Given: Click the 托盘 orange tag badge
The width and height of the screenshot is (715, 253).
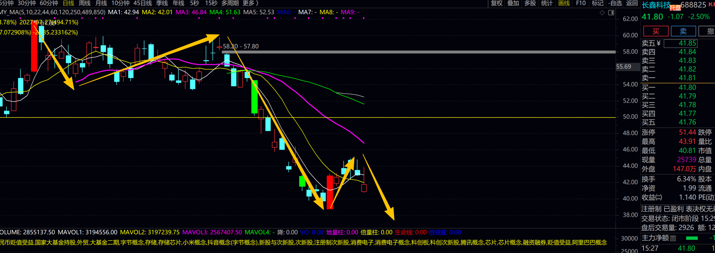Looking at the screenshot, I should (675, 8).
